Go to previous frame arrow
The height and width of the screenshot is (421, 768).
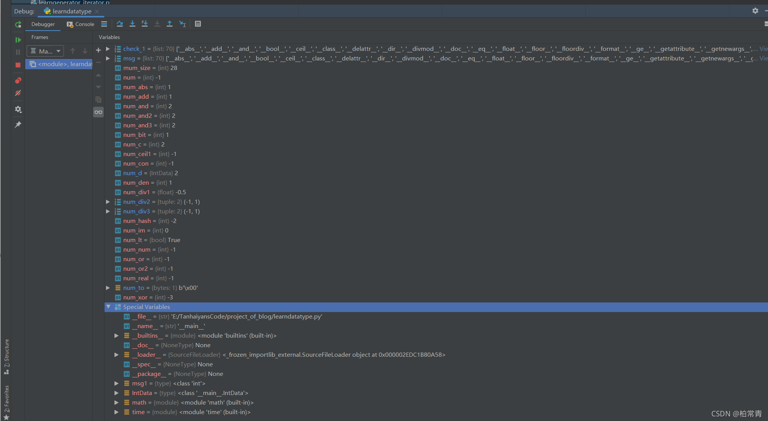73,51
